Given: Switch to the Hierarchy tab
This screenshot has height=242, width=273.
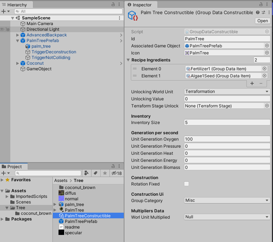Looking at the screenshot, I should pyautogui.click(x=16, y=5).
